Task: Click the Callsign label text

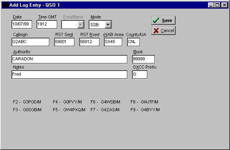Action: [x=20, y=34]
